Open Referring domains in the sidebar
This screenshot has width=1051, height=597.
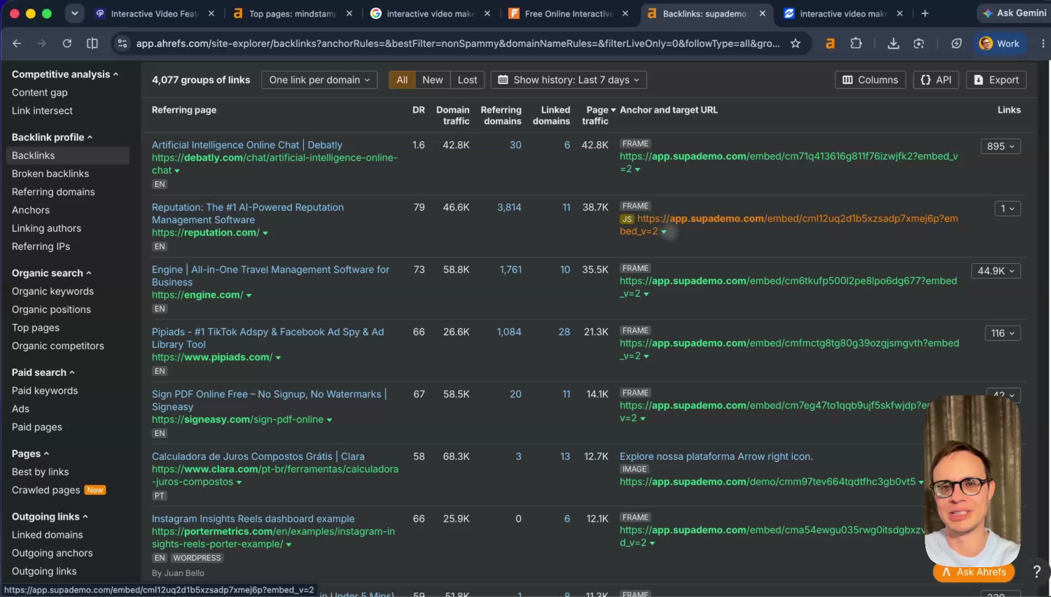tap(53, 192)
